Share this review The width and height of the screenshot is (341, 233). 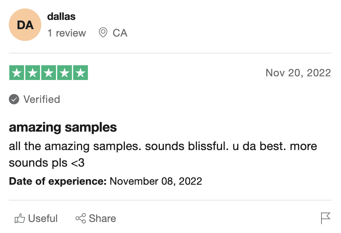[96, 218]
